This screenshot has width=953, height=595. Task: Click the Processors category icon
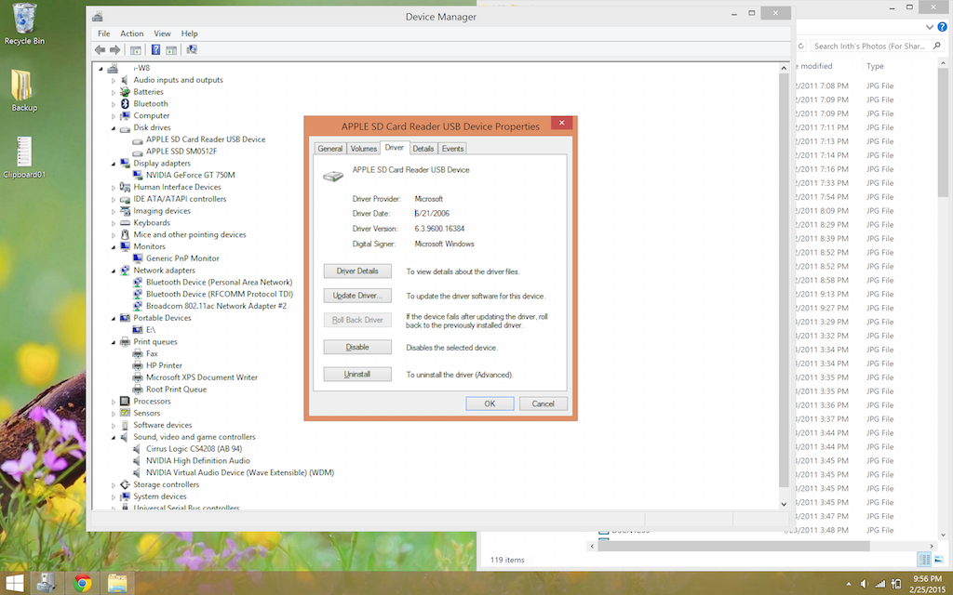click(x=126, y=402)
